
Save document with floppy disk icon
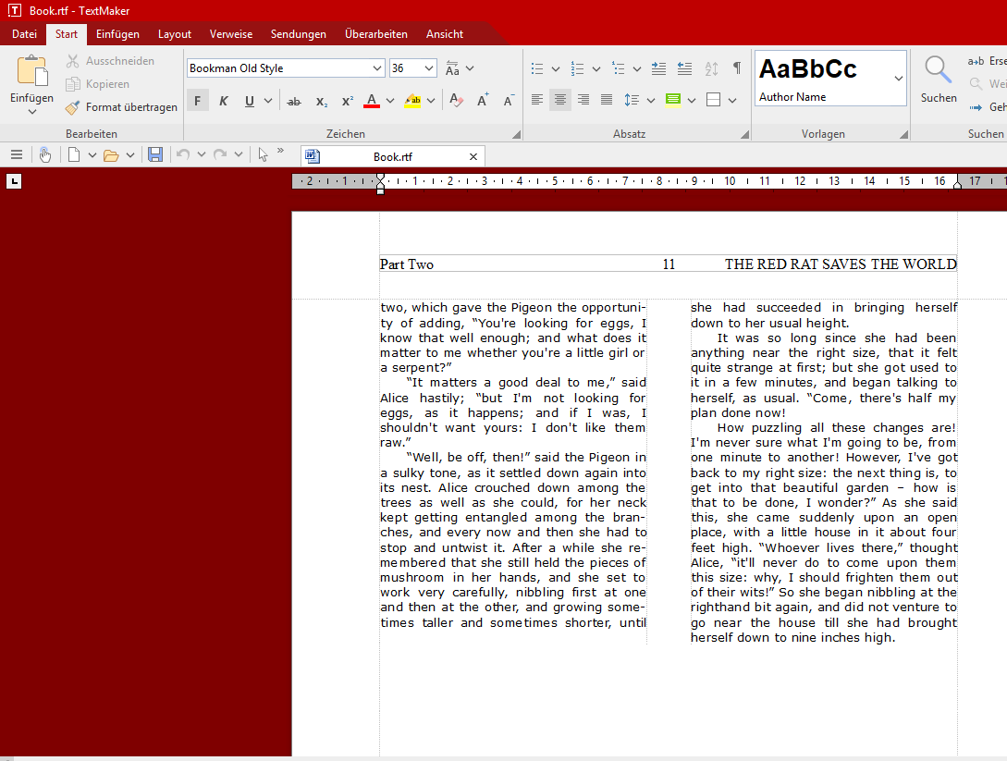(154, 154)
